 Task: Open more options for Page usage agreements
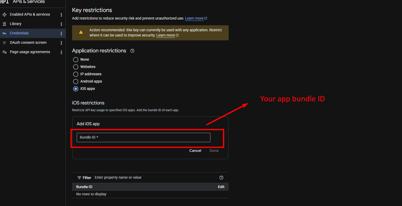pos(61,52)
